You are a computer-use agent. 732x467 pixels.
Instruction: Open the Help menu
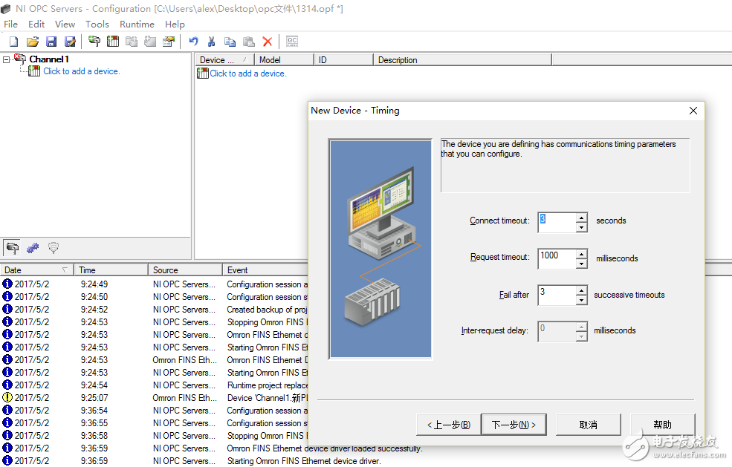click(175, 25)
